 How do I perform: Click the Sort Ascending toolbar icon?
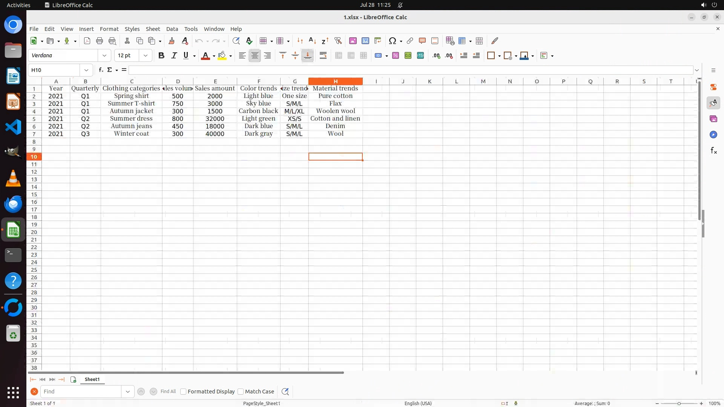point(312,41)
